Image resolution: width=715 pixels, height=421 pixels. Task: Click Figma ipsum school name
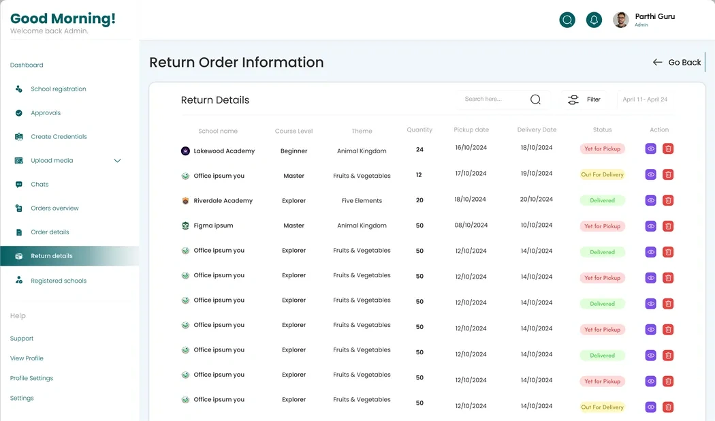[x=213, y=225]
